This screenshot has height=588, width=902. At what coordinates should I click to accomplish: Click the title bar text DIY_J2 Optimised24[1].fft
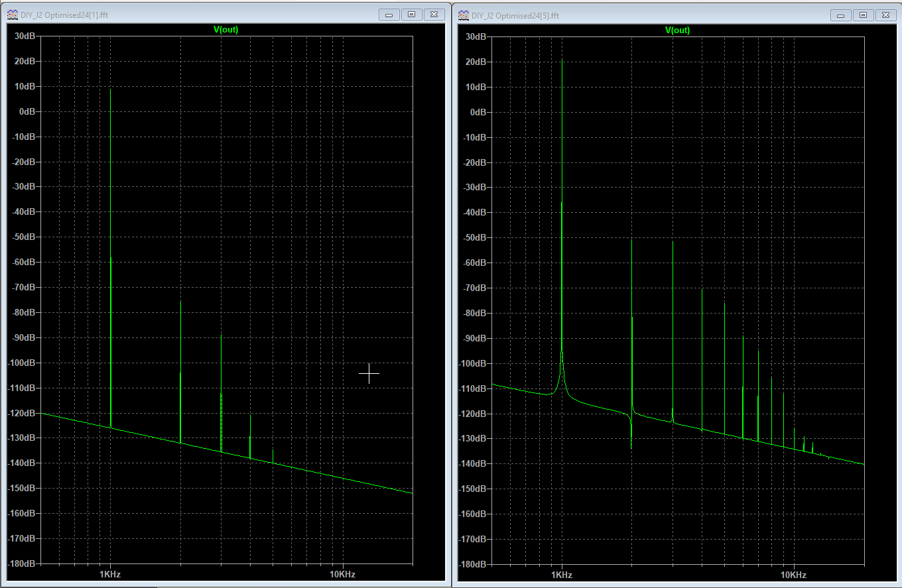pos(65,15)
